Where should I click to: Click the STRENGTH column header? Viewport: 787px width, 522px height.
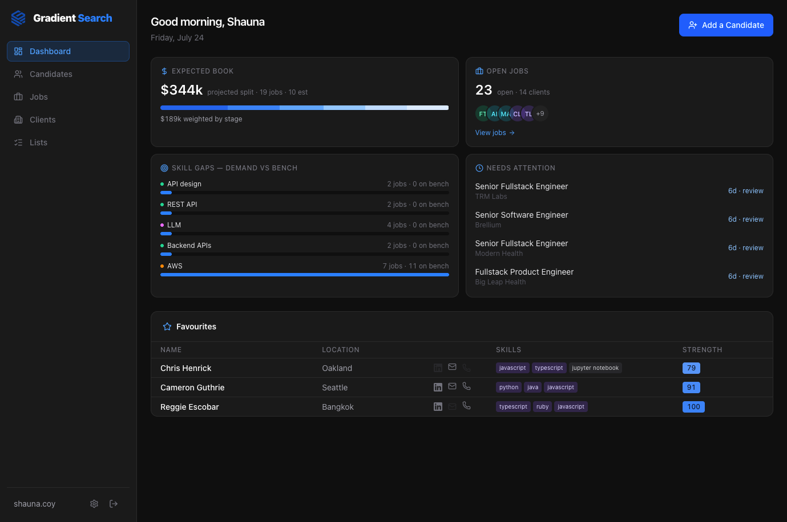pyautogui.click(x=702, y=350)
